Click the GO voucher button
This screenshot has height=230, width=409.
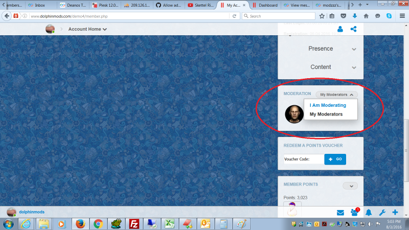tap(335, 159)
